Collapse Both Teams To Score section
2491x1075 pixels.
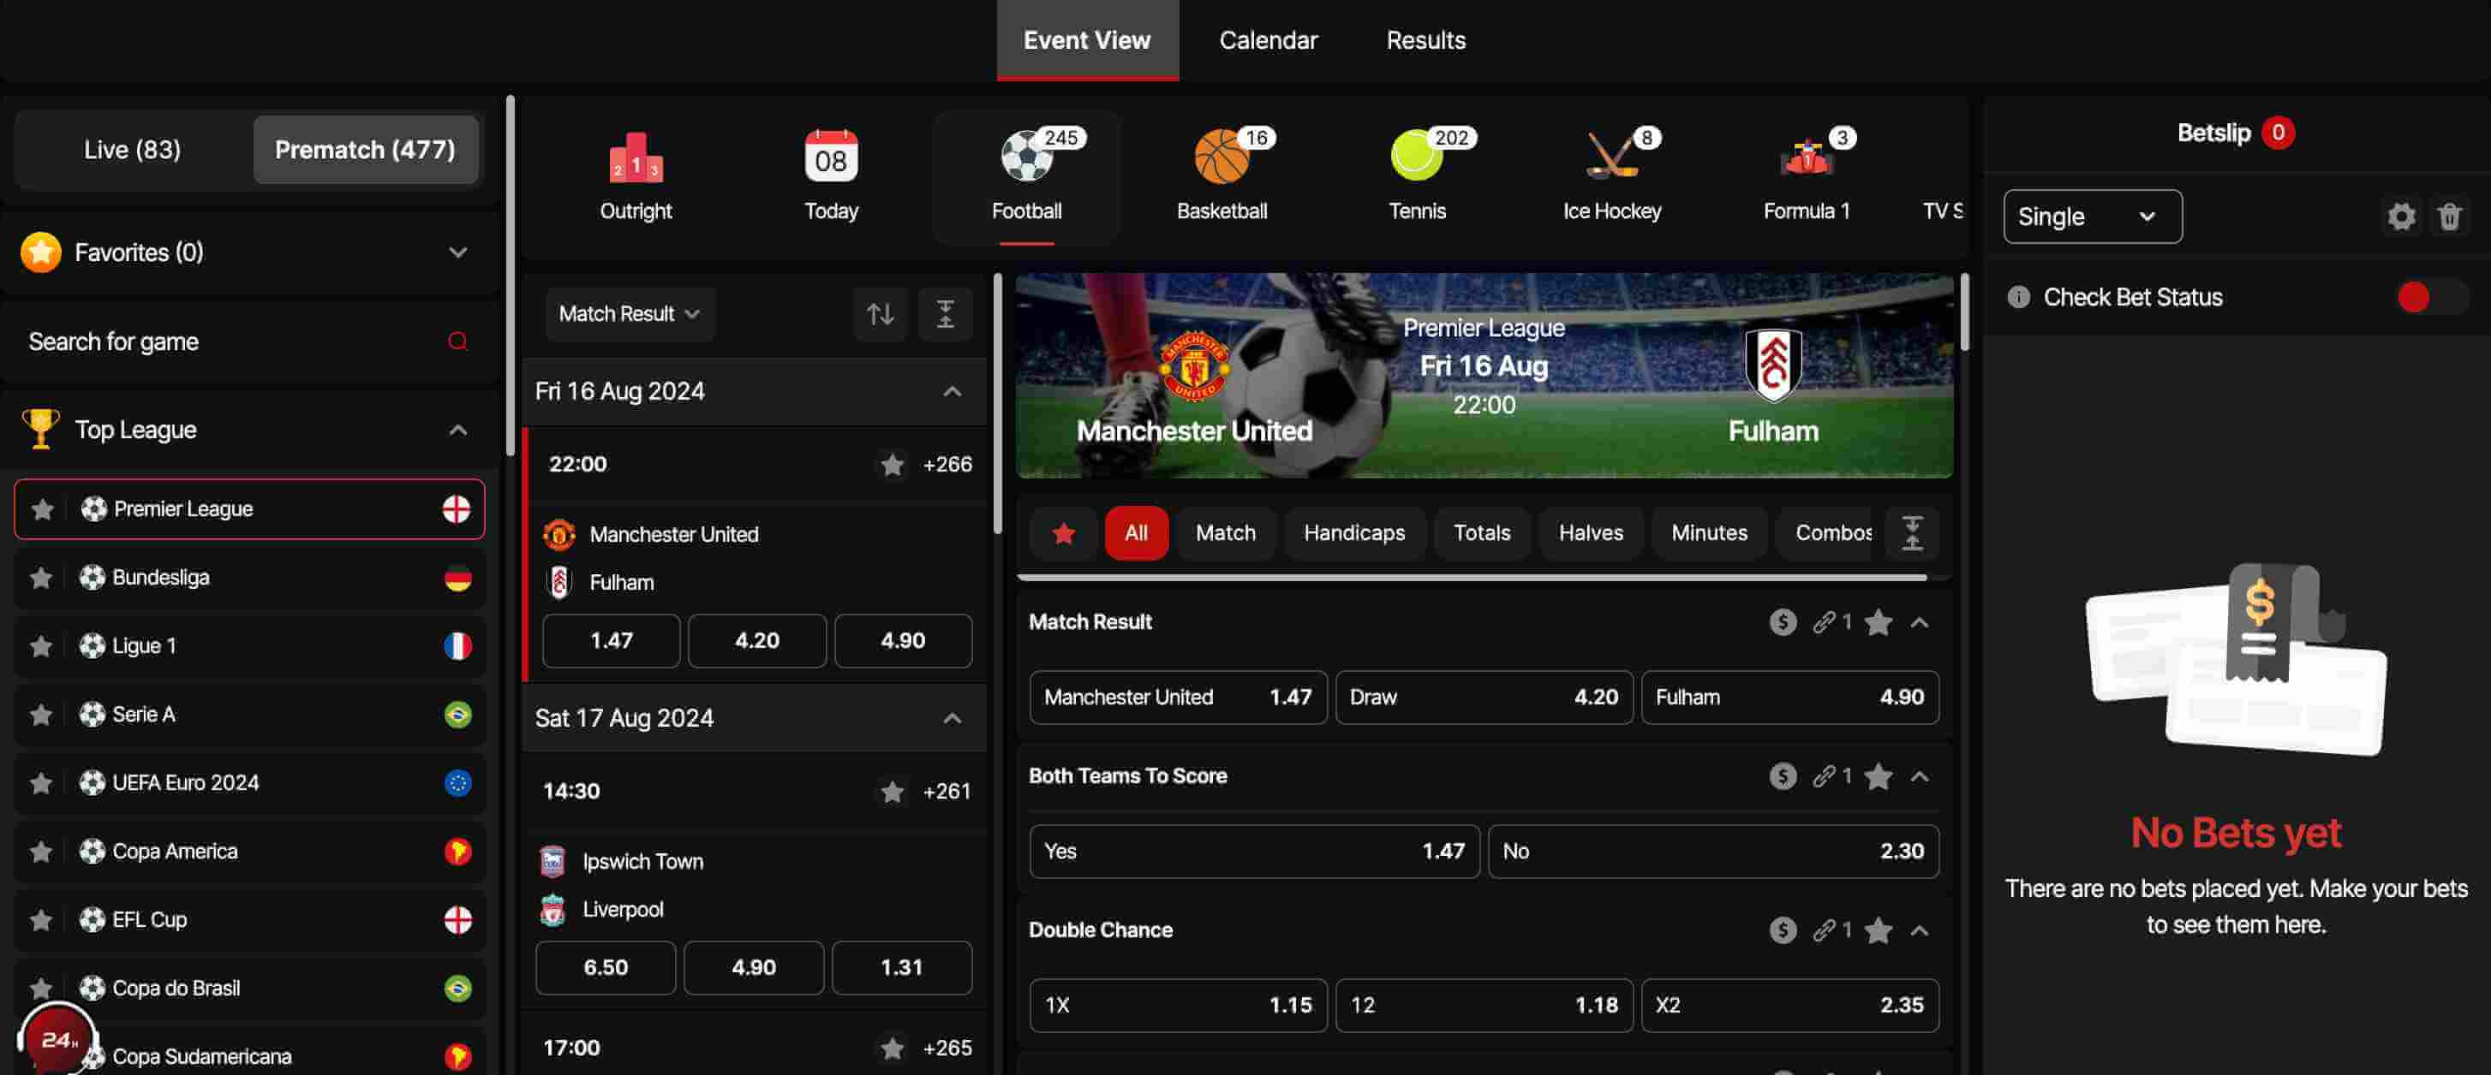click(1920, 776)
